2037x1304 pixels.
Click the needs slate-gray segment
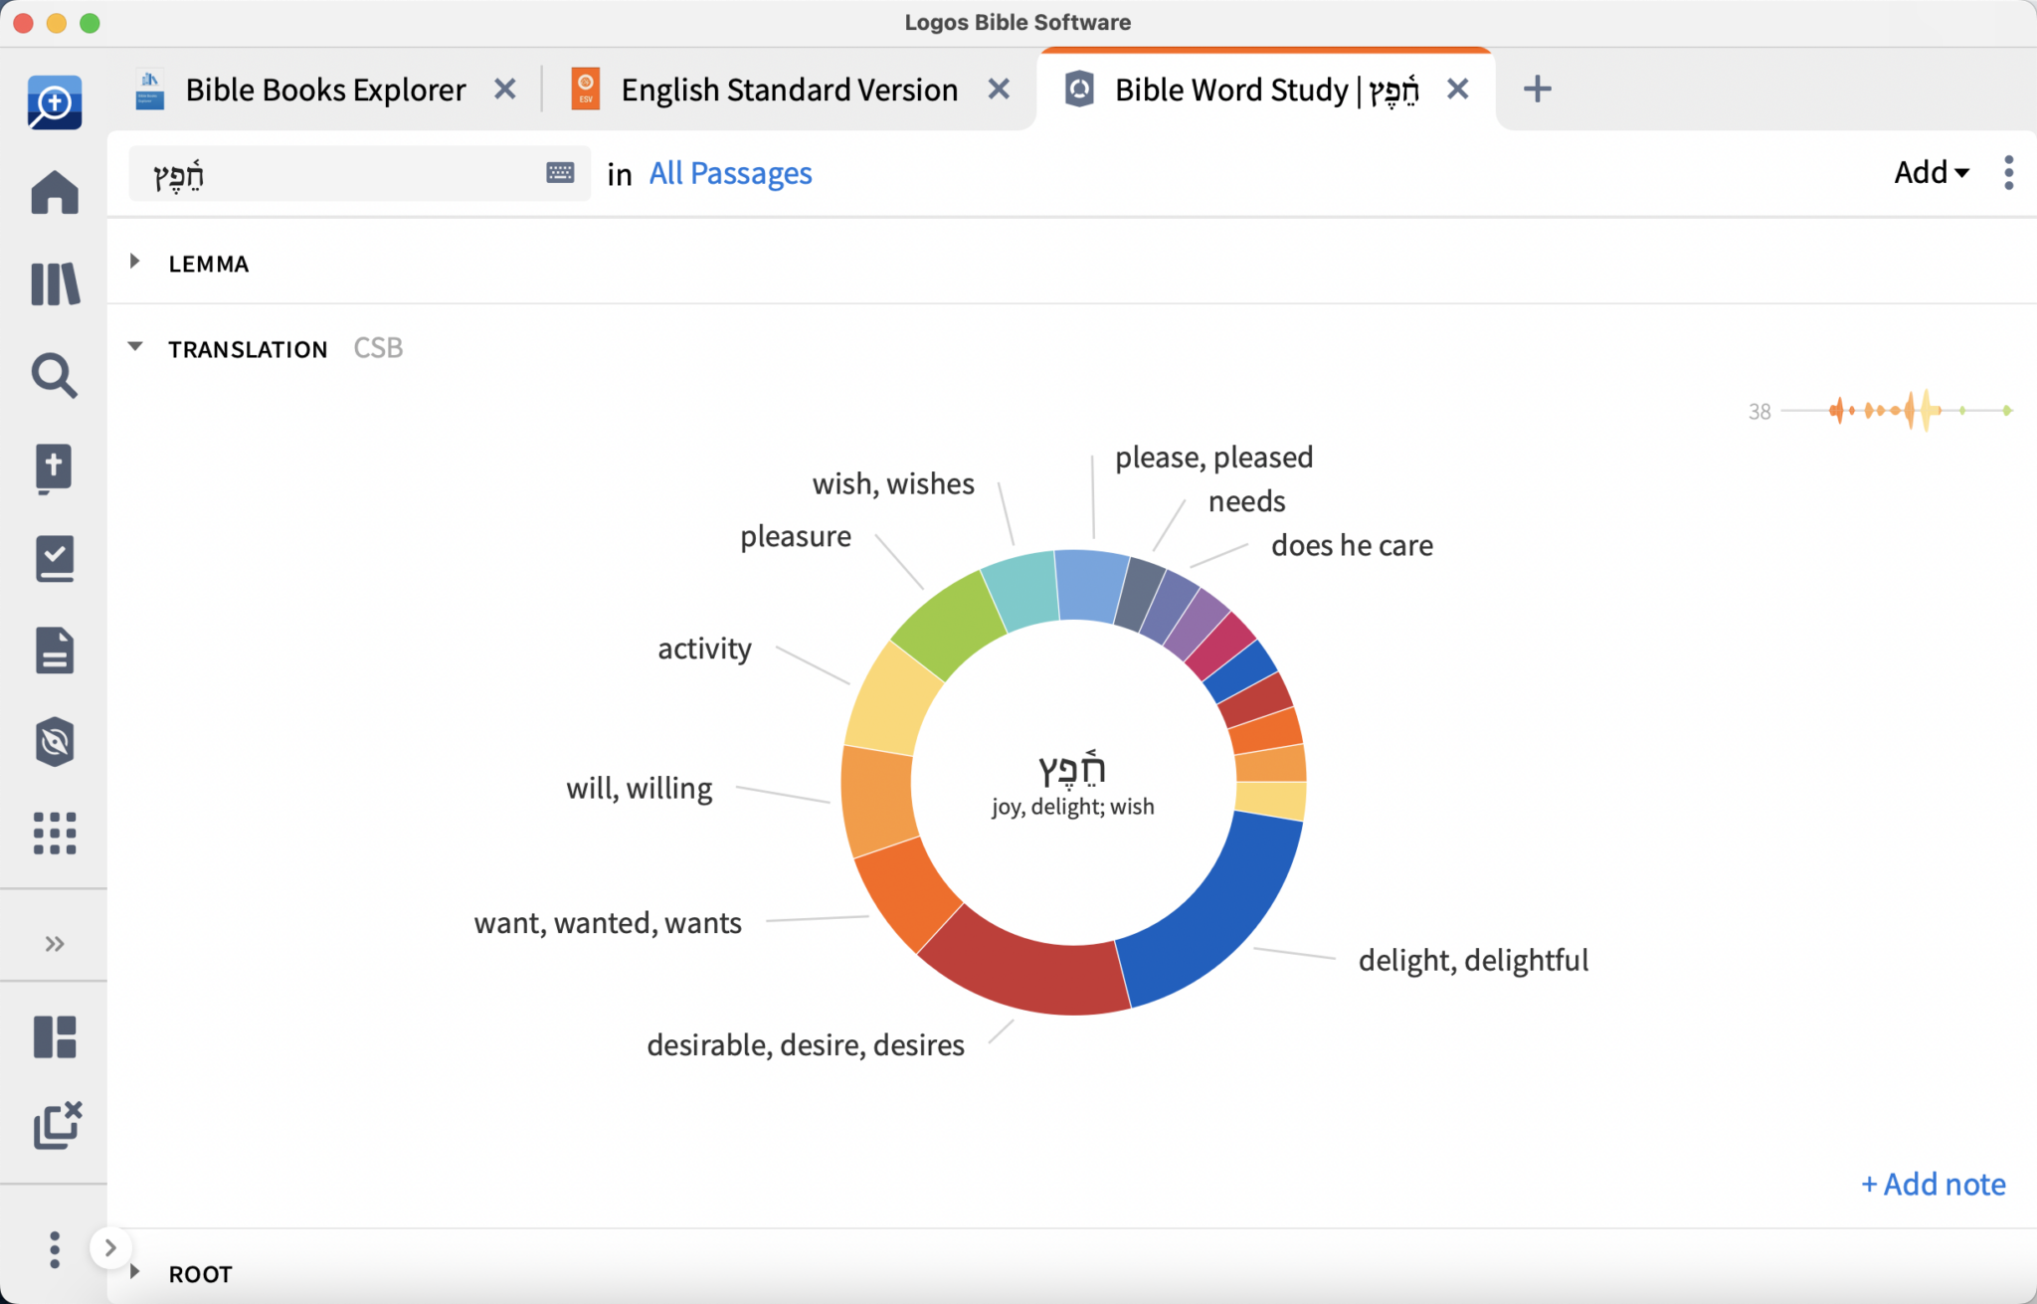pos(1140,595)
